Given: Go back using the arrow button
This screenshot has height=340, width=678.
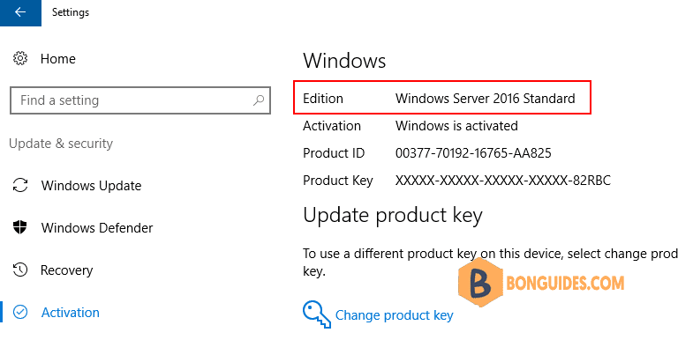Looking at the screenshot, I should (20, 12).
